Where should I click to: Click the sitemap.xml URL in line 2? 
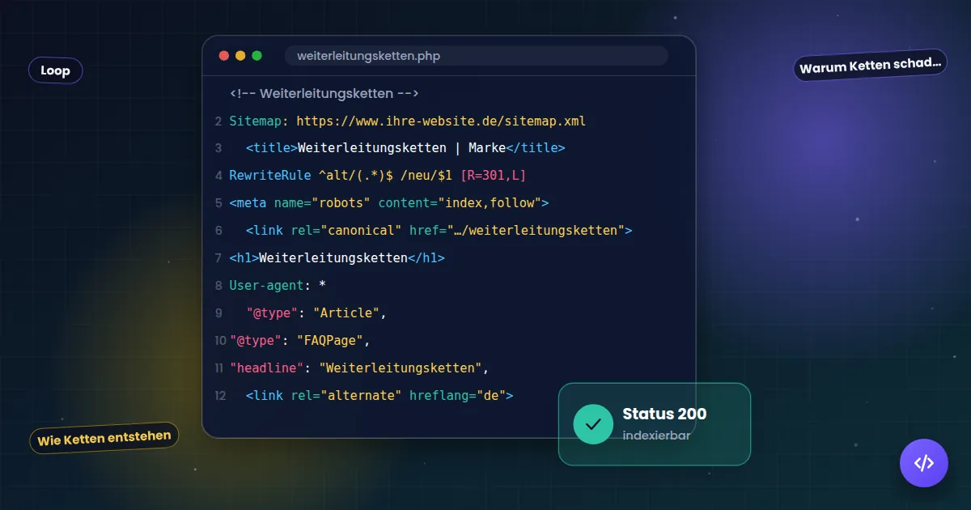[x=441, y=121]
